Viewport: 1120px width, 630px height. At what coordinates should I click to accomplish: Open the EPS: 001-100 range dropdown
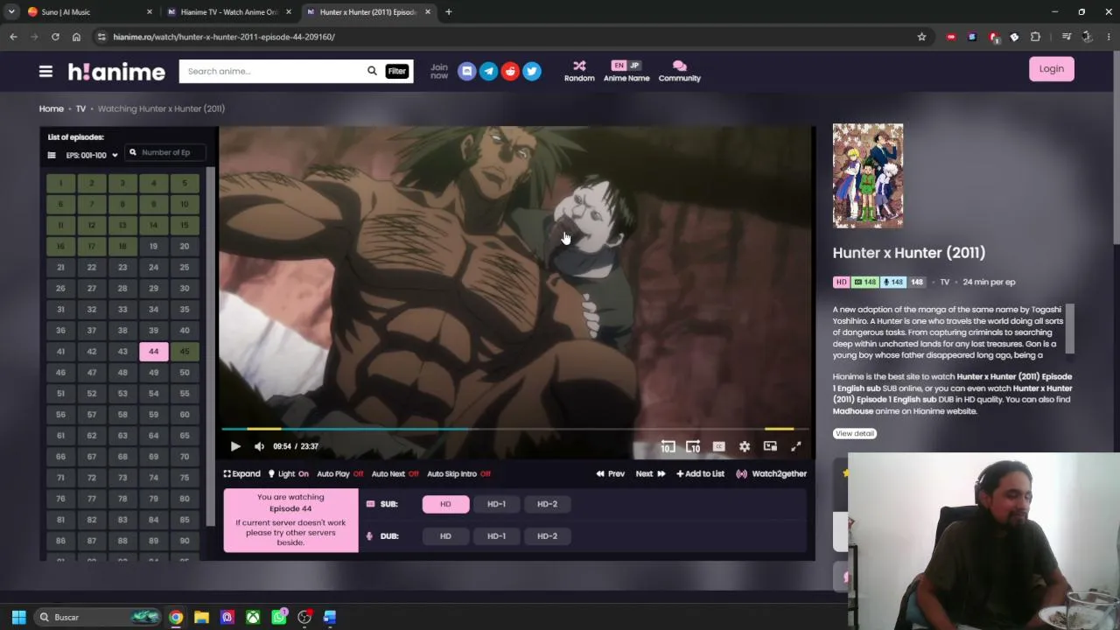[91, 156]
